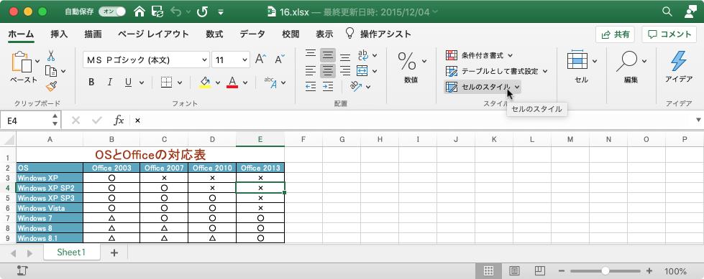This screenshot has height=279, width=704.
Task: Switch to the Draw (描画) tab
Action: click(93, 34)
